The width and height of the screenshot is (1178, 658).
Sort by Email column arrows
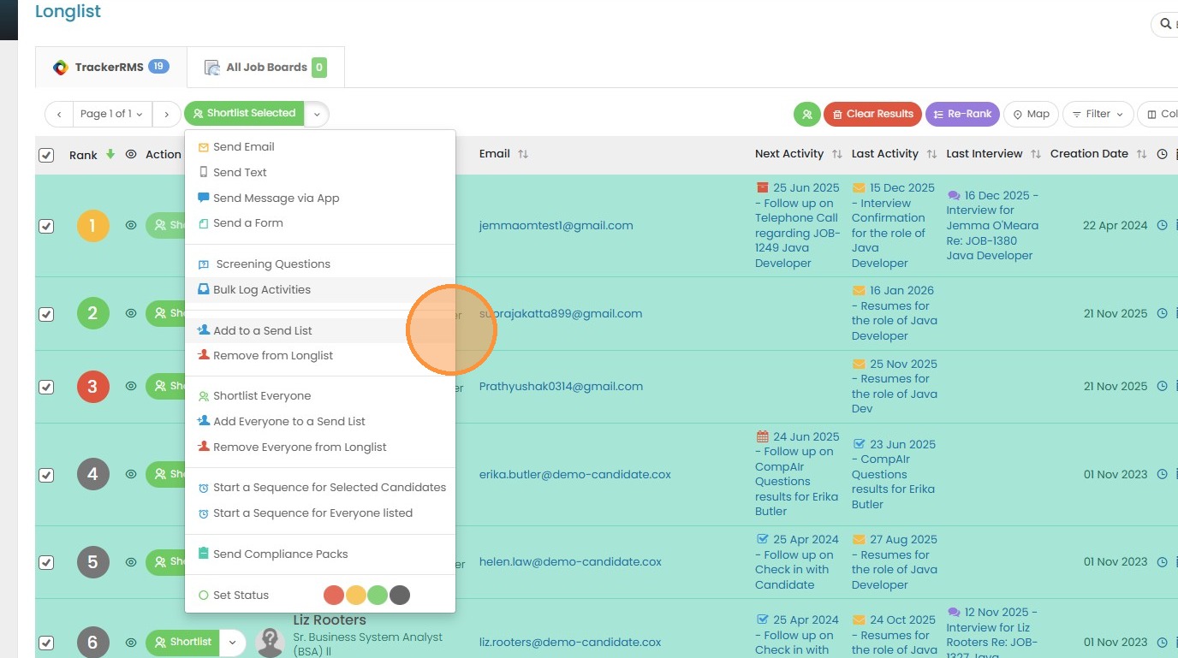point(523,155)
